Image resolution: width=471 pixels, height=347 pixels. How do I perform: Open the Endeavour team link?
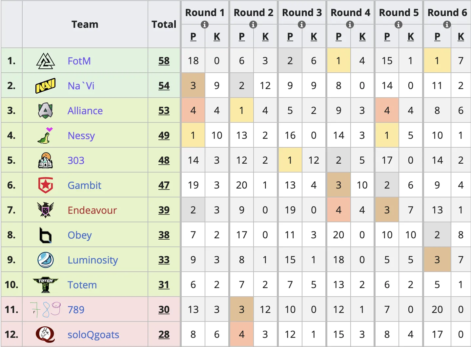click(x=92, y=210)
